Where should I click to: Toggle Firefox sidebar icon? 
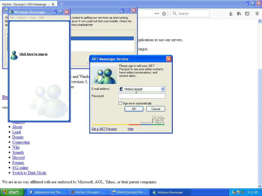(247, 14)
